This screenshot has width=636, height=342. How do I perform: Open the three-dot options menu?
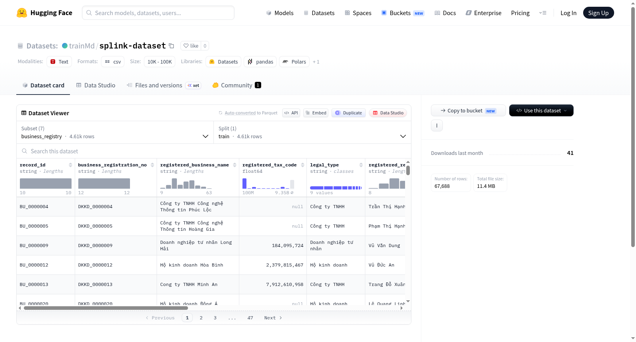click(437, 126)
